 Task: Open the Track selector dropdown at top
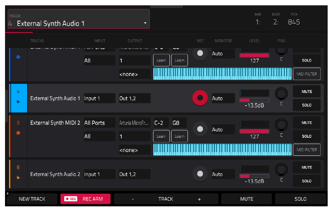click(79, 19)
